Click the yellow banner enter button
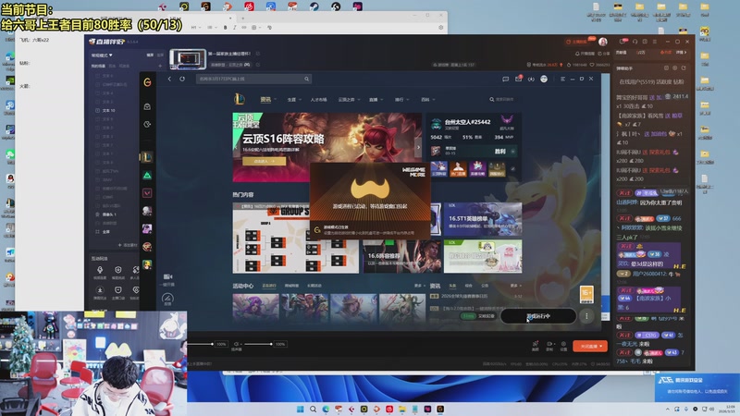The width and height of the screenshot is (740, 416). [264, 161]
